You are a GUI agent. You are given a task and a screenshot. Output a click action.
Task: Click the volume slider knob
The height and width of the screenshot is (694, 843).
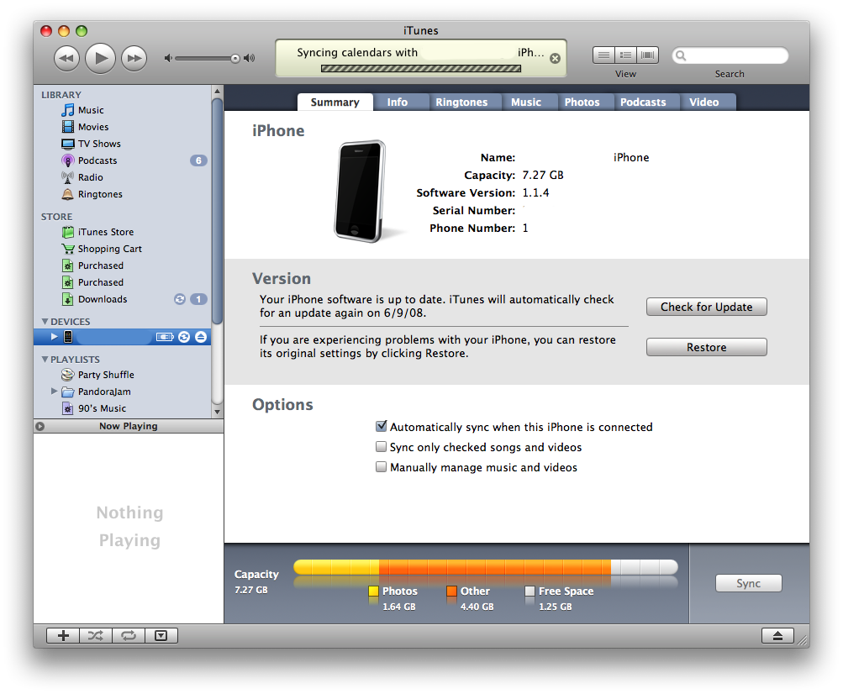(x=235, y=59)
